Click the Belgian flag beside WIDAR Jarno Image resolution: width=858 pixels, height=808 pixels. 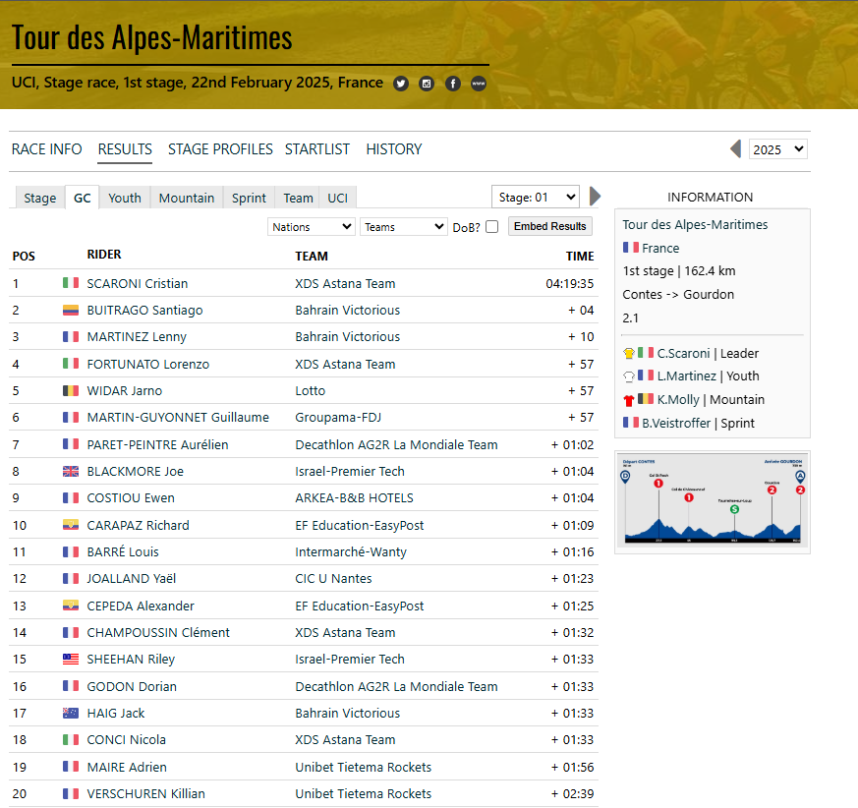(71, 390)
